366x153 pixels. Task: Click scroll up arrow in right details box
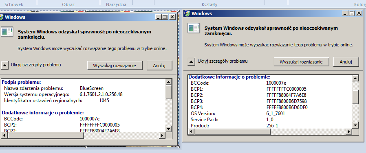point(355,78)
